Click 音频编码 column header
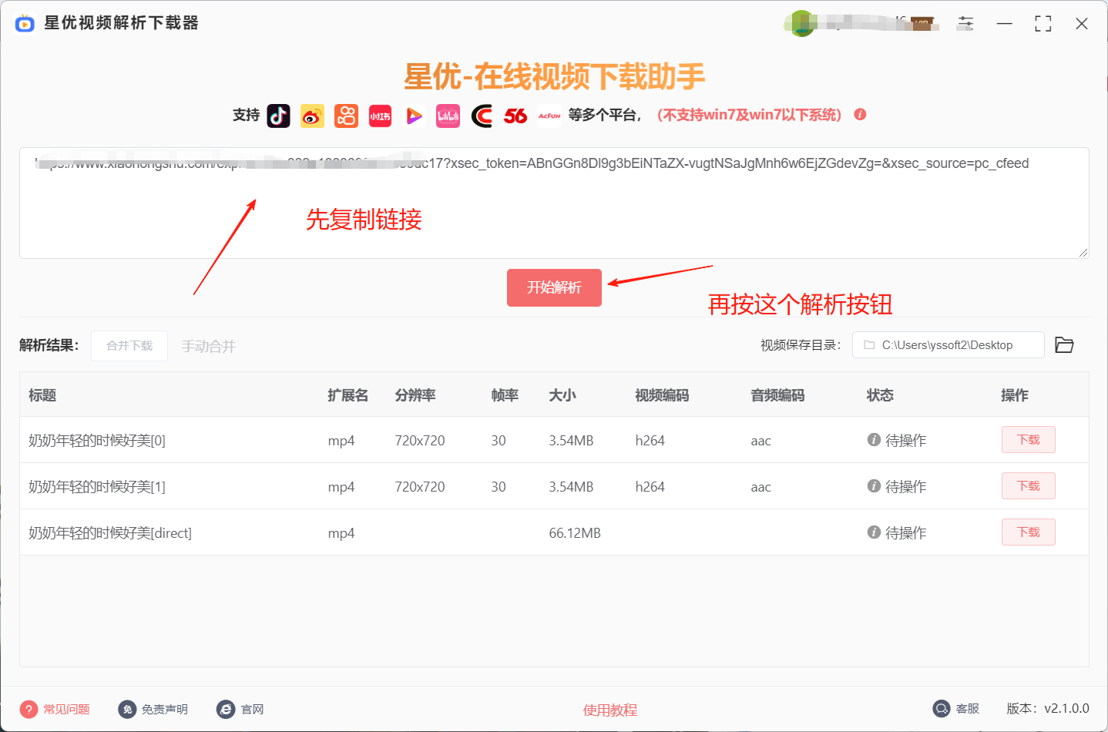1108x732 pixels. (x=777, y=395)
